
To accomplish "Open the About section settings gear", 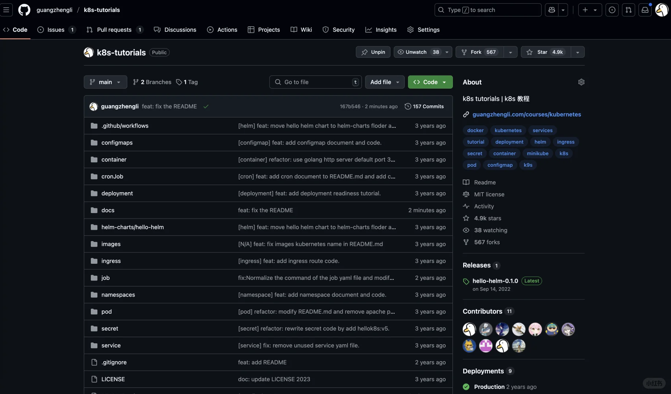I will pyautogui.click(x=581, y=82).
